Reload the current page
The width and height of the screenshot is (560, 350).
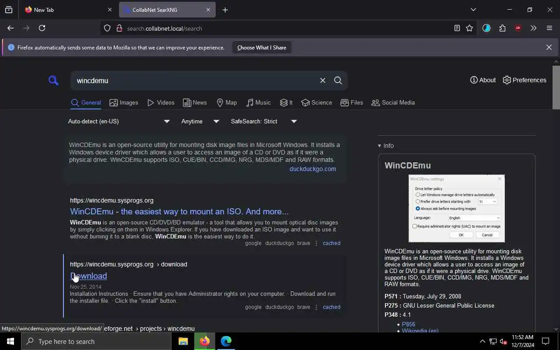coord(42,28)
